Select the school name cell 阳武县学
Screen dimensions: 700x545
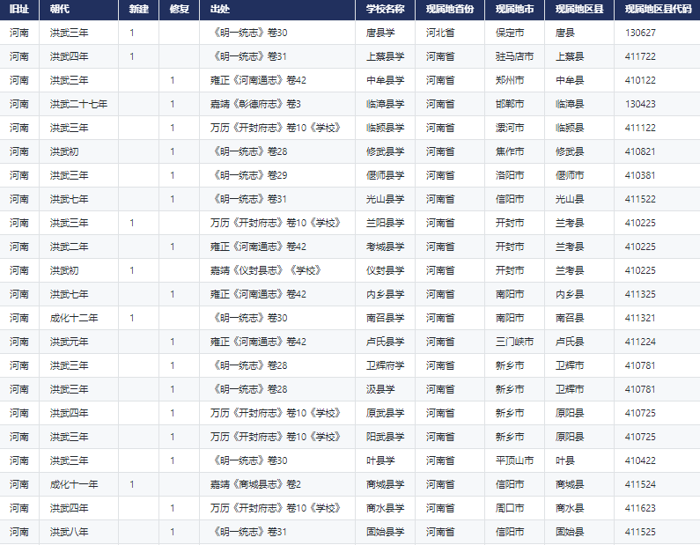pyautogui.click(x=386, y=437)
